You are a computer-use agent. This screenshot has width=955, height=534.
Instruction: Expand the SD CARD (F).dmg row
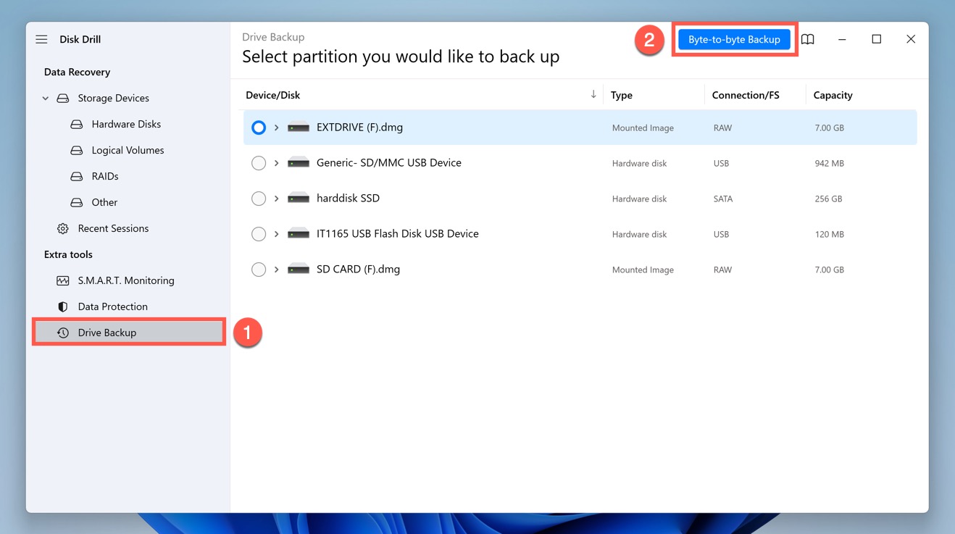(x=276, y=270)
